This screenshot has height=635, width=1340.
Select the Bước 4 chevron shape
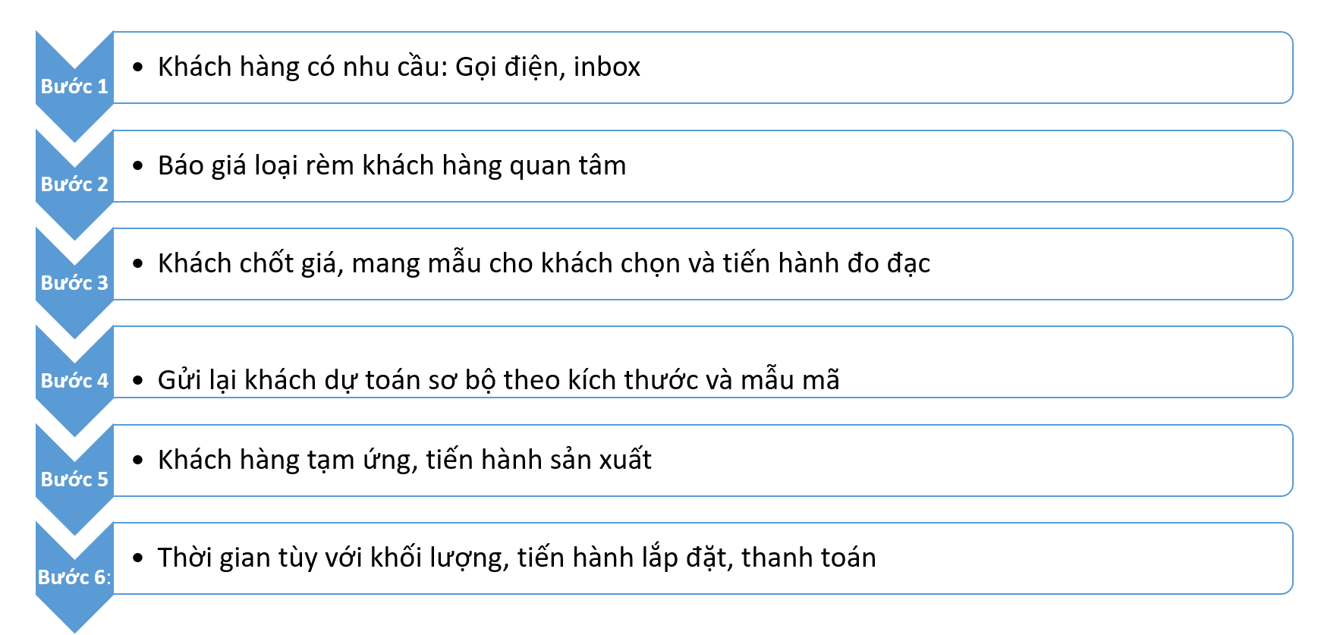pos(74,381)
